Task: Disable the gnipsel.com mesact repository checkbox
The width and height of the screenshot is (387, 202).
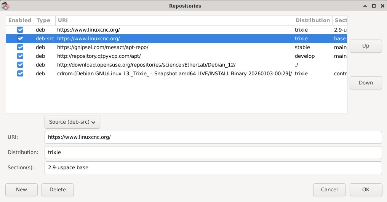Action: pyautogui.click(x=20, y=47)
